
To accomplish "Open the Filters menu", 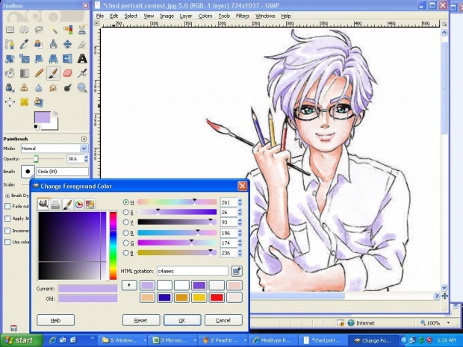I will 243,16.
